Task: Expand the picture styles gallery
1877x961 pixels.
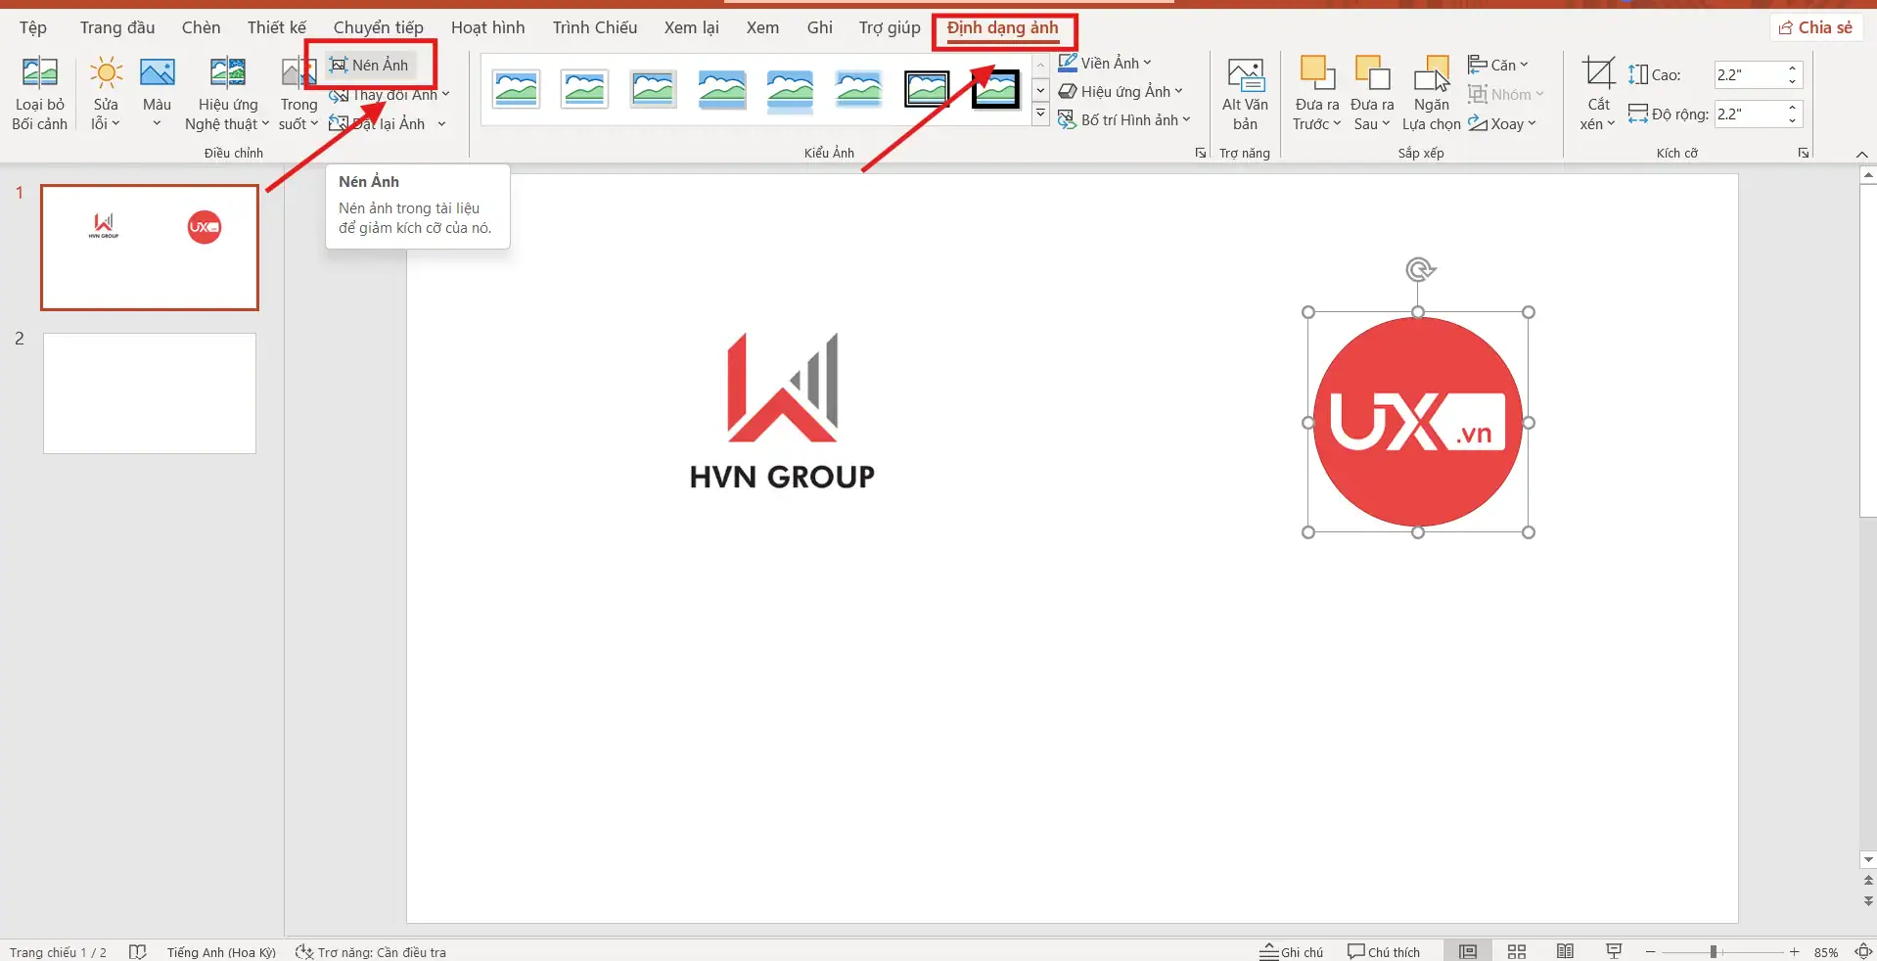Action: (1039, 114)
